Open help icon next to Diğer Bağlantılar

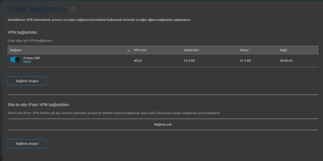[x=73, y=9]
